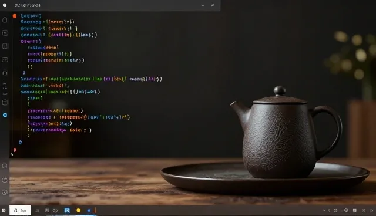Click the longest code line in the editor

(91, 79)
